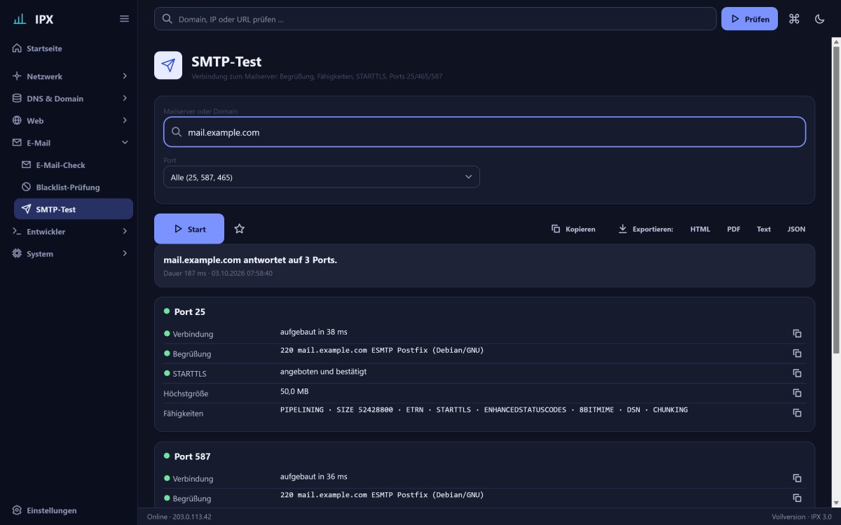Click the 'Dauer 187 ms' timestamp line

click(x=218, y=273)
